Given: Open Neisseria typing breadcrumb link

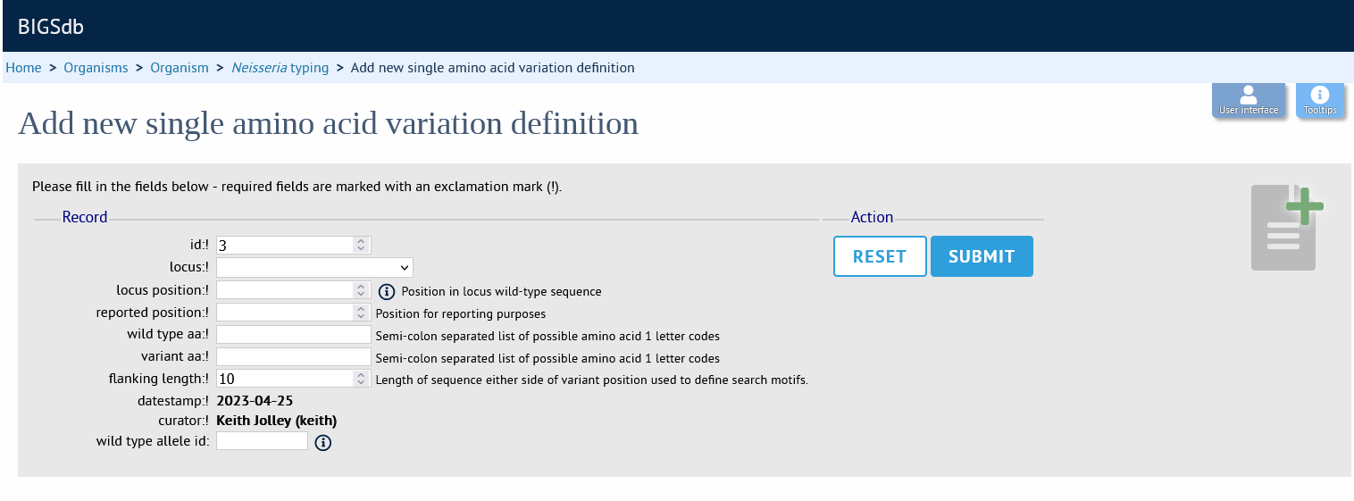Looking at the screenshot, I should pos(280,68).
